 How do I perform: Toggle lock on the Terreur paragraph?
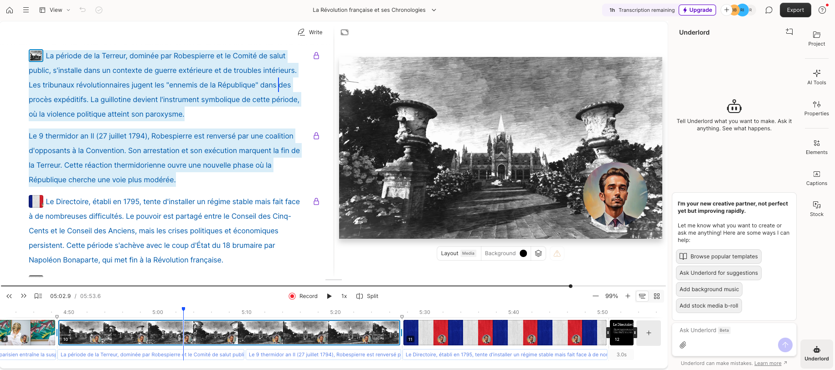[316, 56]
